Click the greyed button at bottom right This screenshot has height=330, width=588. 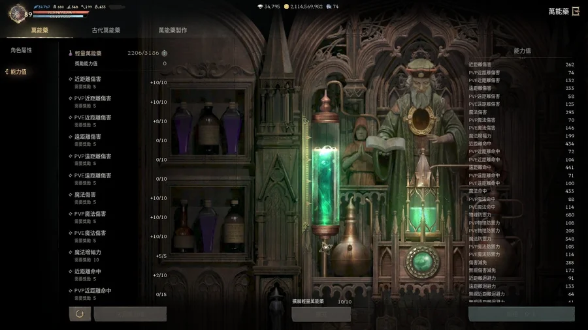click(521, 314)
